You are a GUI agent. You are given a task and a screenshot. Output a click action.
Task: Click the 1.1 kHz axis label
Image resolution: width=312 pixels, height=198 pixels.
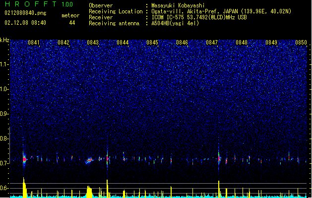click(x=4, y=64)
